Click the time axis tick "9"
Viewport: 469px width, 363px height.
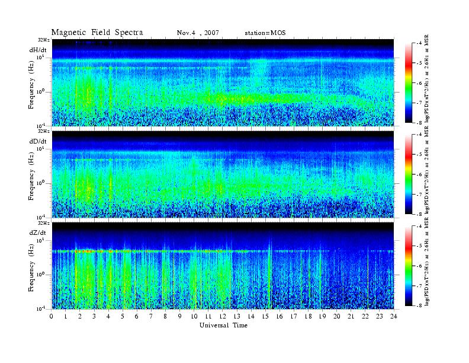(180, 316)
